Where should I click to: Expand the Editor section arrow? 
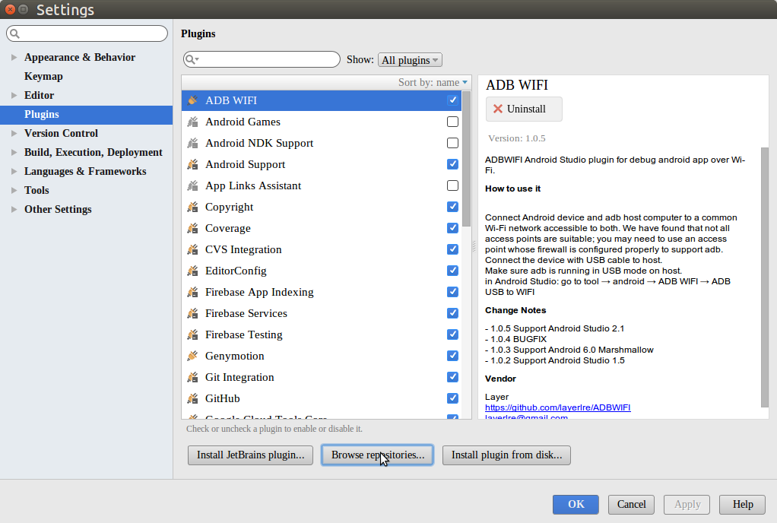[x=14, y=95]
